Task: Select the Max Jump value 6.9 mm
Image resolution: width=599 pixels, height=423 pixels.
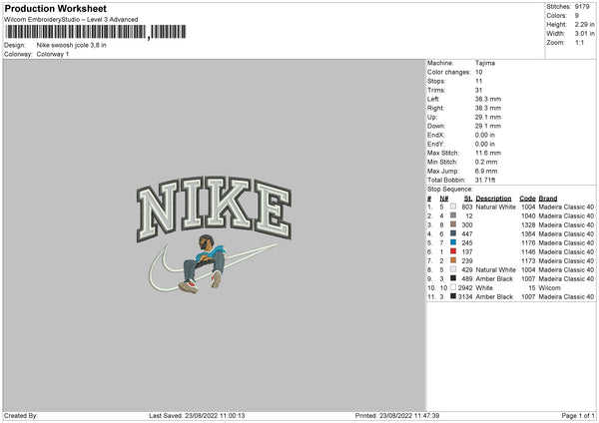Action: pyautogui.click(x=486, y=171)
